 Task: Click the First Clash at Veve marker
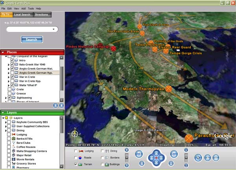tap(140, 26)
